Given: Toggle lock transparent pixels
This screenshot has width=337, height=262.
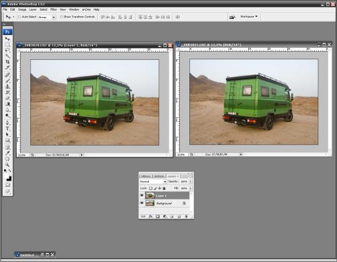Looking at the screenshot, I should [150, 188].
